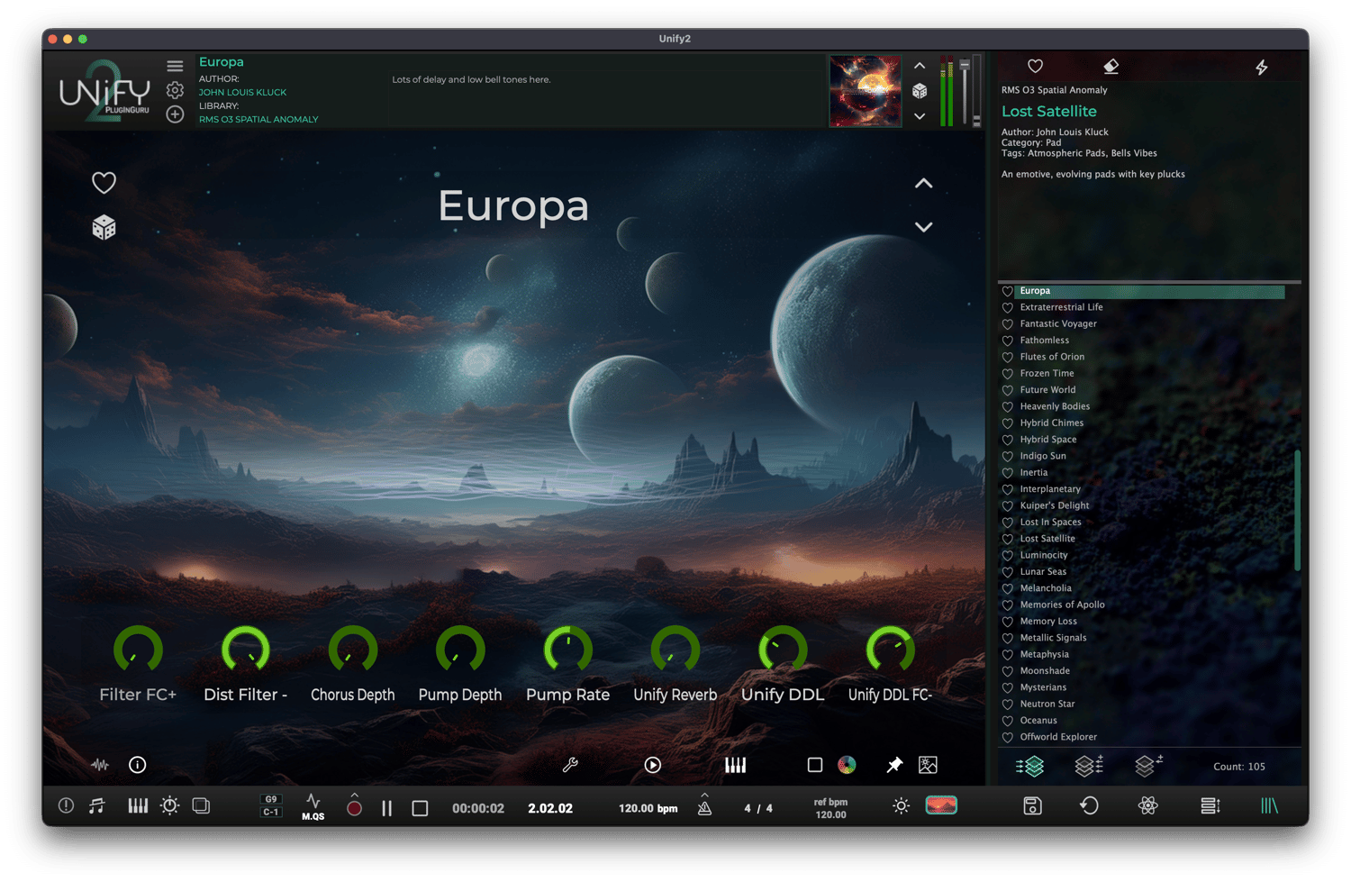Toggle the green library books icon
1351x882 pixels.
point(1270,806)
